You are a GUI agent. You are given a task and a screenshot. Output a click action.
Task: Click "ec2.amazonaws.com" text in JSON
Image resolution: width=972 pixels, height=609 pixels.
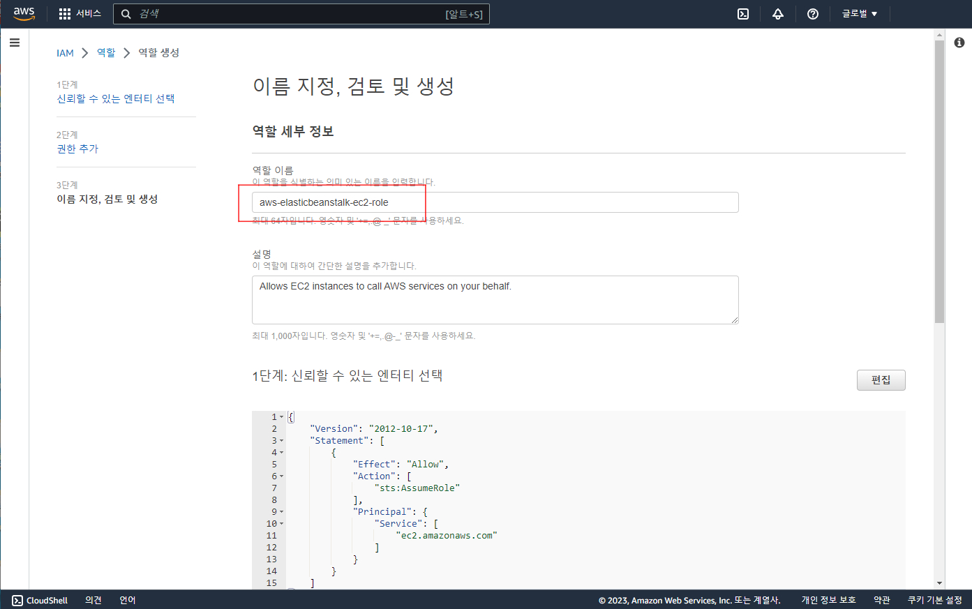coord(447,536)
